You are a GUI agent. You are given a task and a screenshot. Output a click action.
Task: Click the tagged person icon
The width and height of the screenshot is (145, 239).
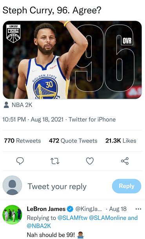[x=6, y=105]
